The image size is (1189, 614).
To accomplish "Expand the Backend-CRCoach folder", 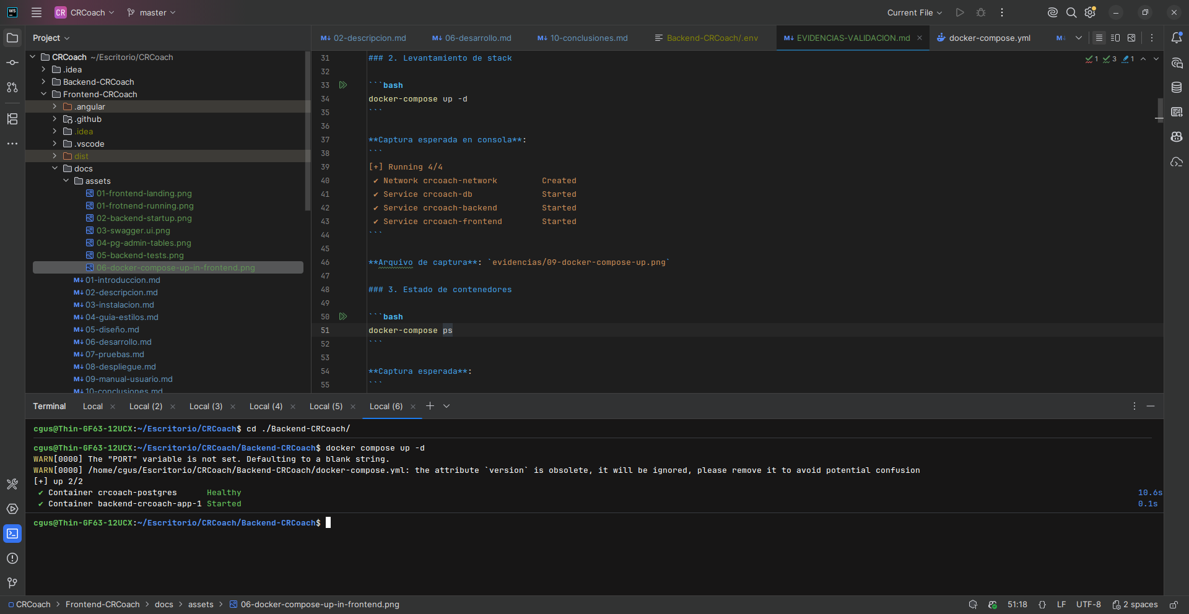I will pyautogui.click(x=43, y=82).
